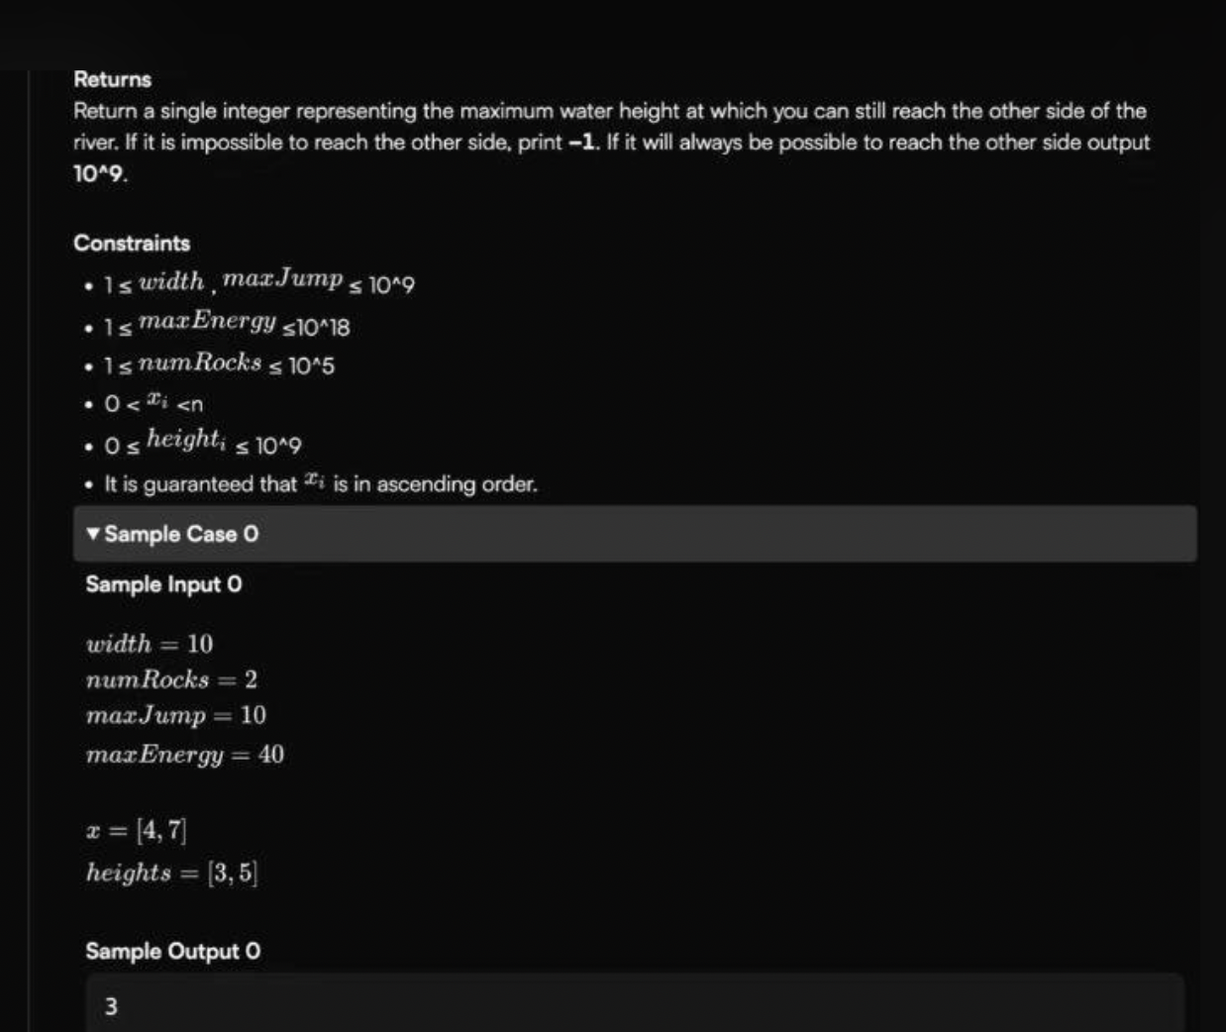Click the bold 10^9 ending Returns paragraph

(x=99, y=174)
